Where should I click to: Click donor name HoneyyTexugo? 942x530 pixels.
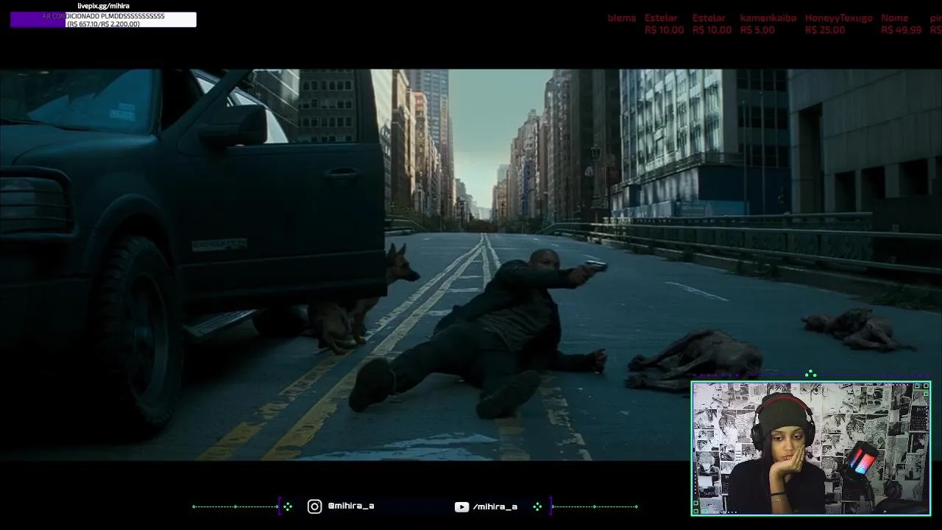click(x=838, y=18)
